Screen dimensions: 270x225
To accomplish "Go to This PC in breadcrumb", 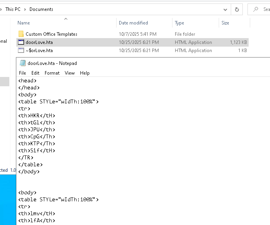I will pos(14,9).
